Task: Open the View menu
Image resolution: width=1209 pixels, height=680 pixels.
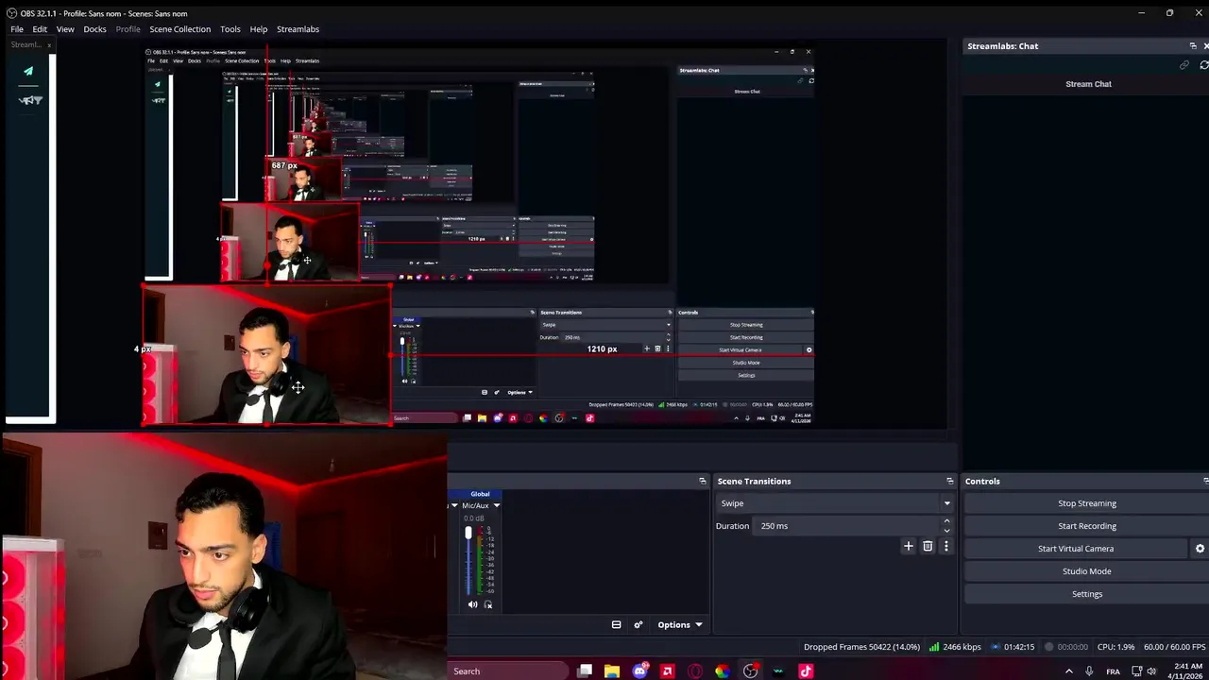Action: [x=65, y=29]
